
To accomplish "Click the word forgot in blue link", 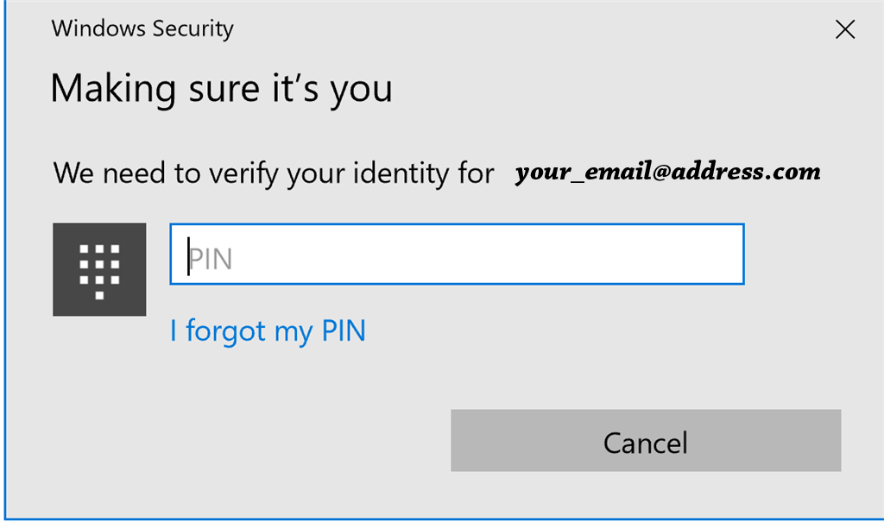I will click(225, 331).
